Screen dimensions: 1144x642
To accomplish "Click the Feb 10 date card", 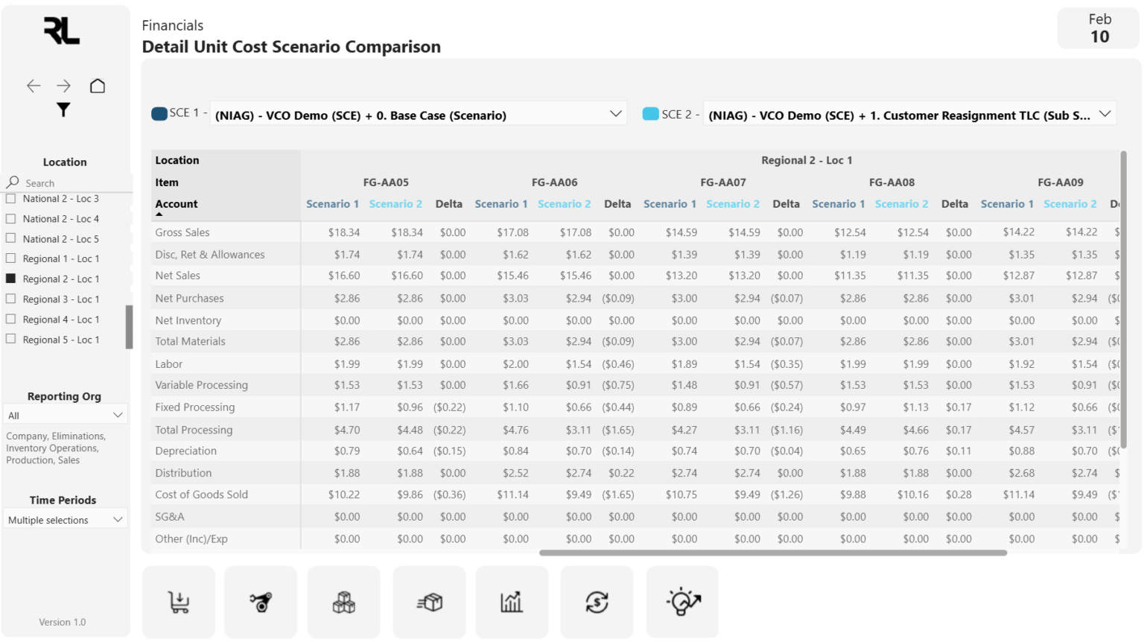I will click(x=1099, y=28).
